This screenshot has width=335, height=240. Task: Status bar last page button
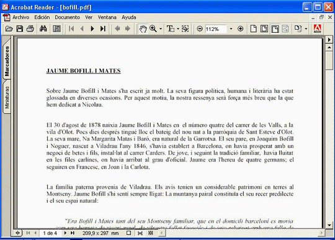(73, 233)
